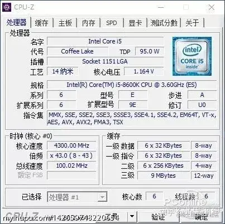225x224 pixels.
Task: Click the CPU-Z app icon in title bar
Action: [7, 7]
